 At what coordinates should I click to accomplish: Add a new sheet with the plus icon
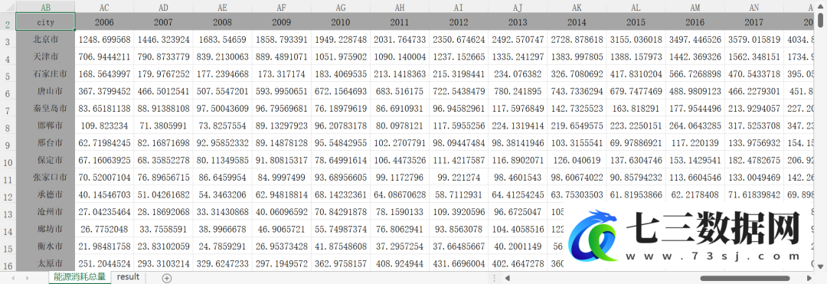pyautogui.click(x=167, y=278)
